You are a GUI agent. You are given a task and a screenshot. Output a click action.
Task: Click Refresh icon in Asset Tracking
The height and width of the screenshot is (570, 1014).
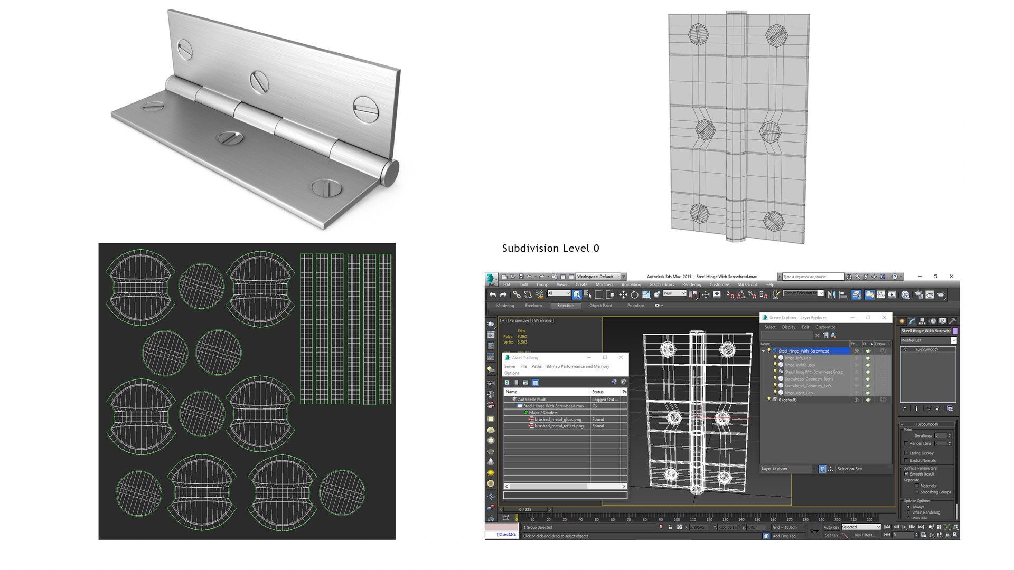click(507, 382)
